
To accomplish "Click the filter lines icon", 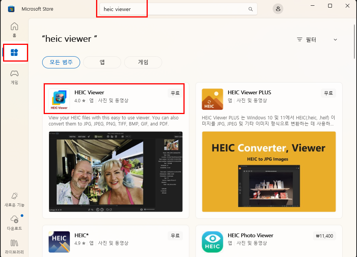I will click(300, 40).
